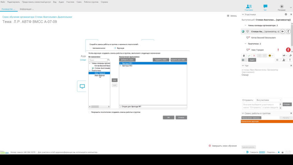Collapse the Посетители group in participants list
Image resolution: width=293 pixels, height=165 pixels.
245,44
